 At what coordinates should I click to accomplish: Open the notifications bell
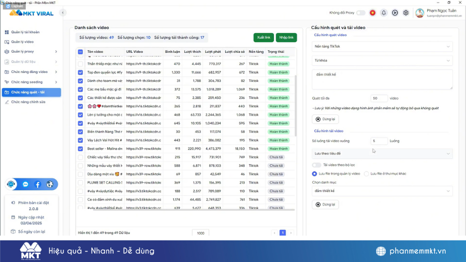click(384, 13)
